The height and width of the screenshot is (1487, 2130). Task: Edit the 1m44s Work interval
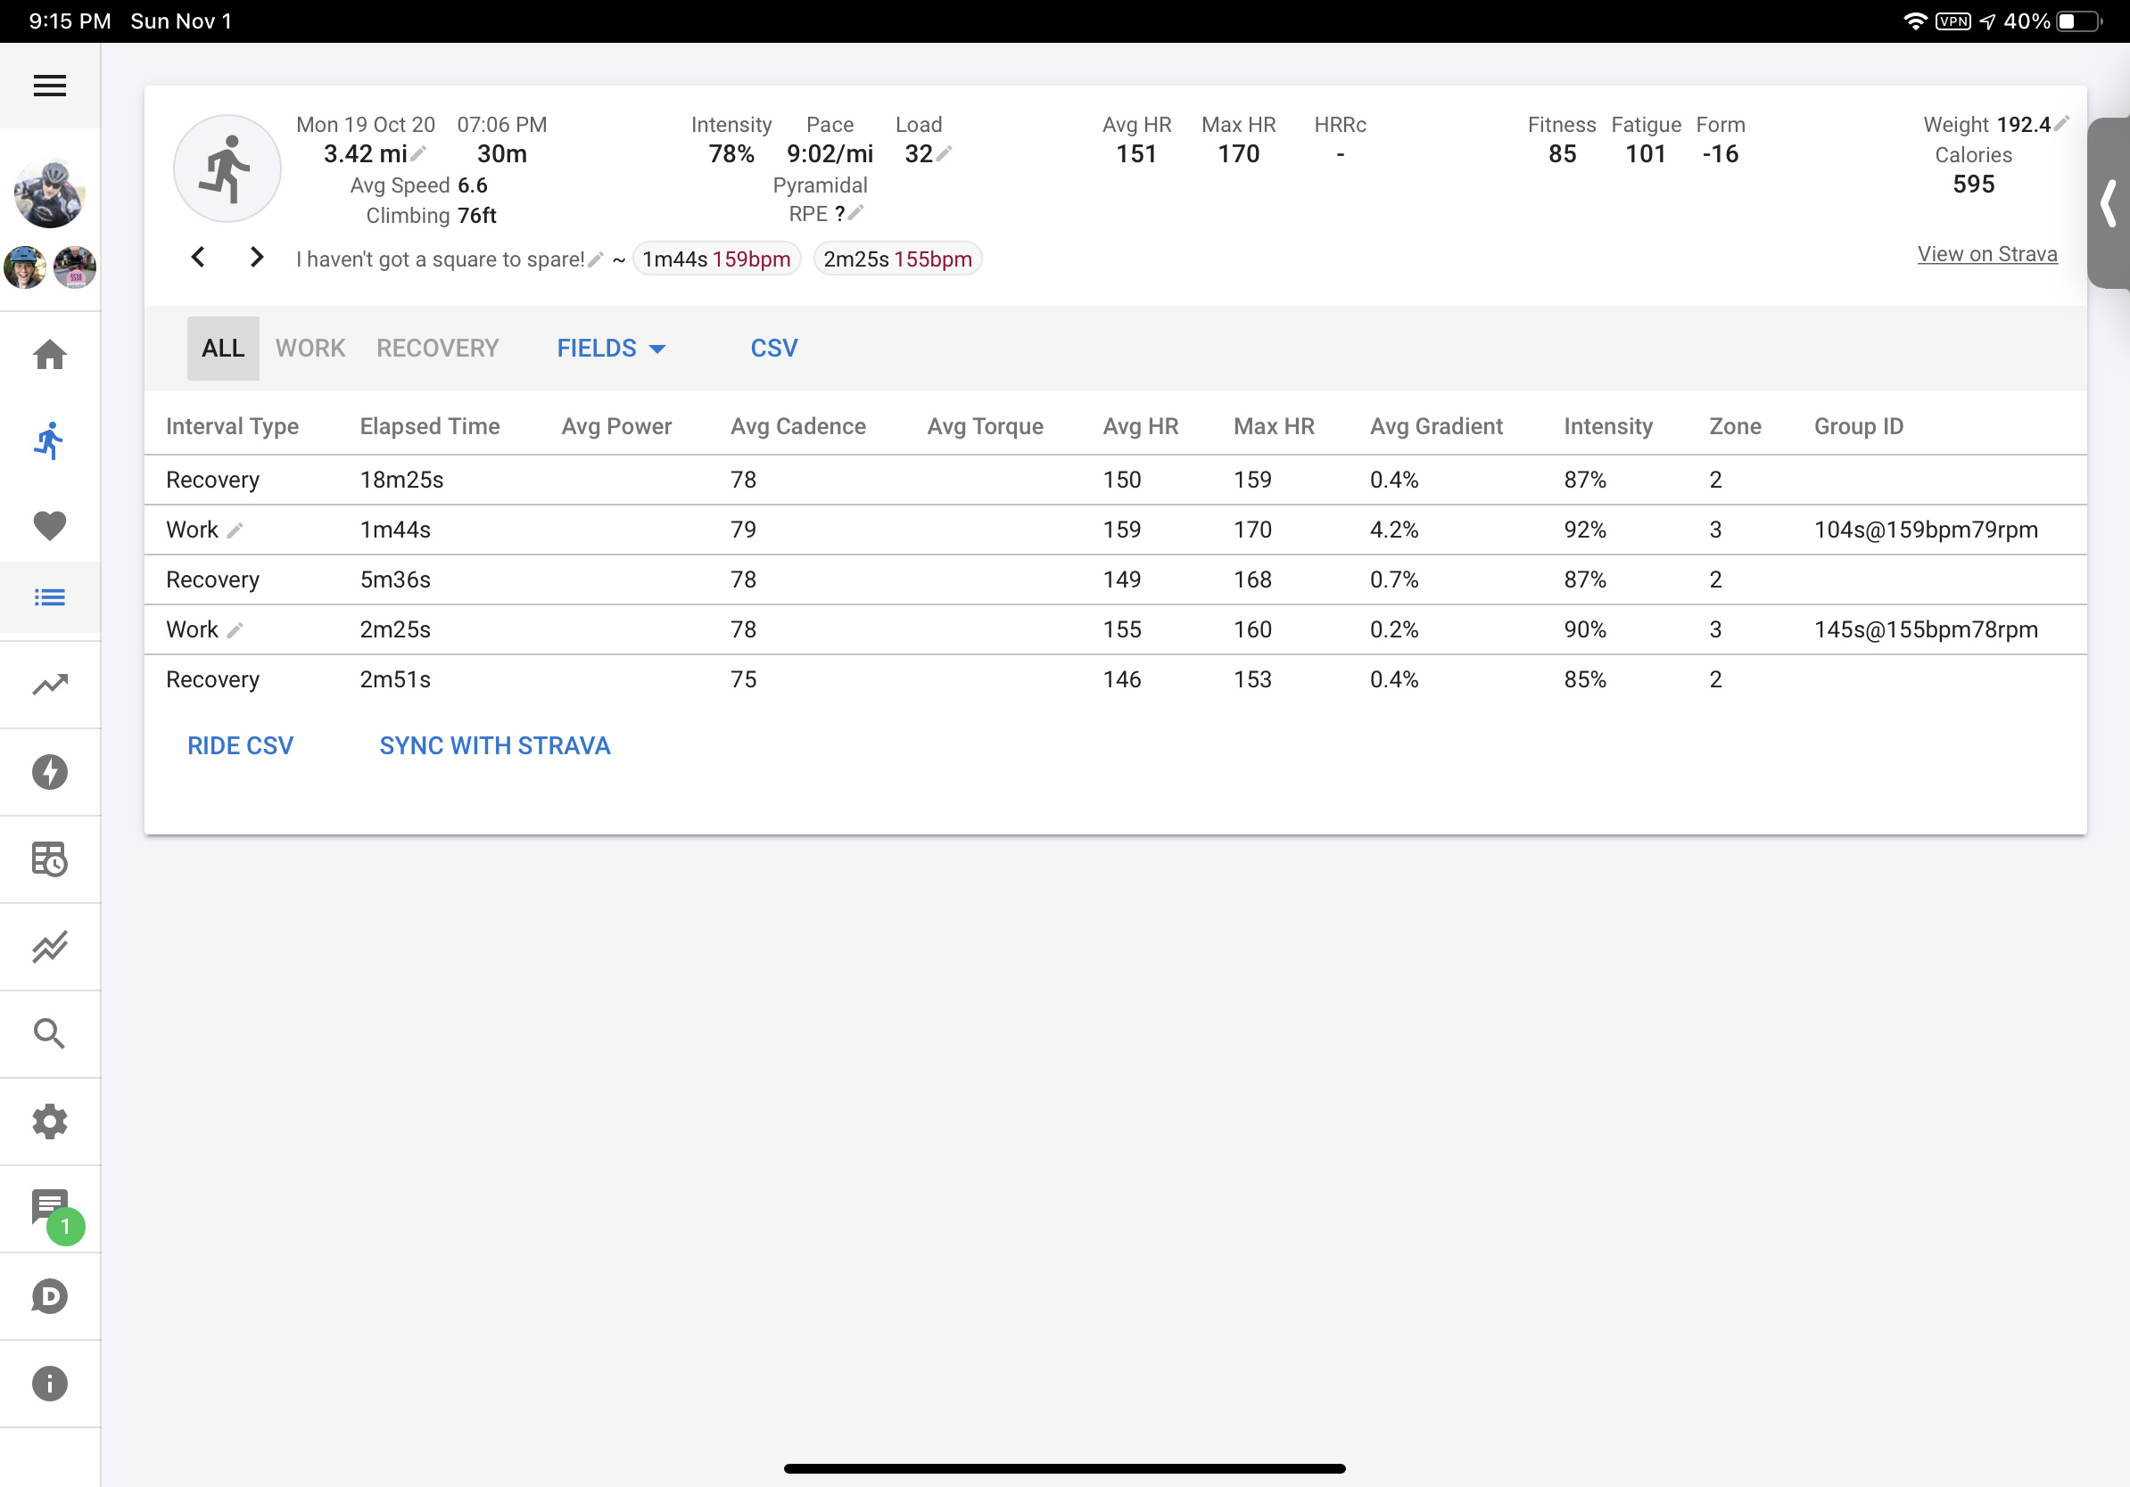235,530
